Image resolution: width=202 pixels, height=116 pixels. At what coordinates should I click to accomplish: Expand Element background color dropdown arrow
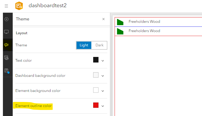tap(103, 91)
